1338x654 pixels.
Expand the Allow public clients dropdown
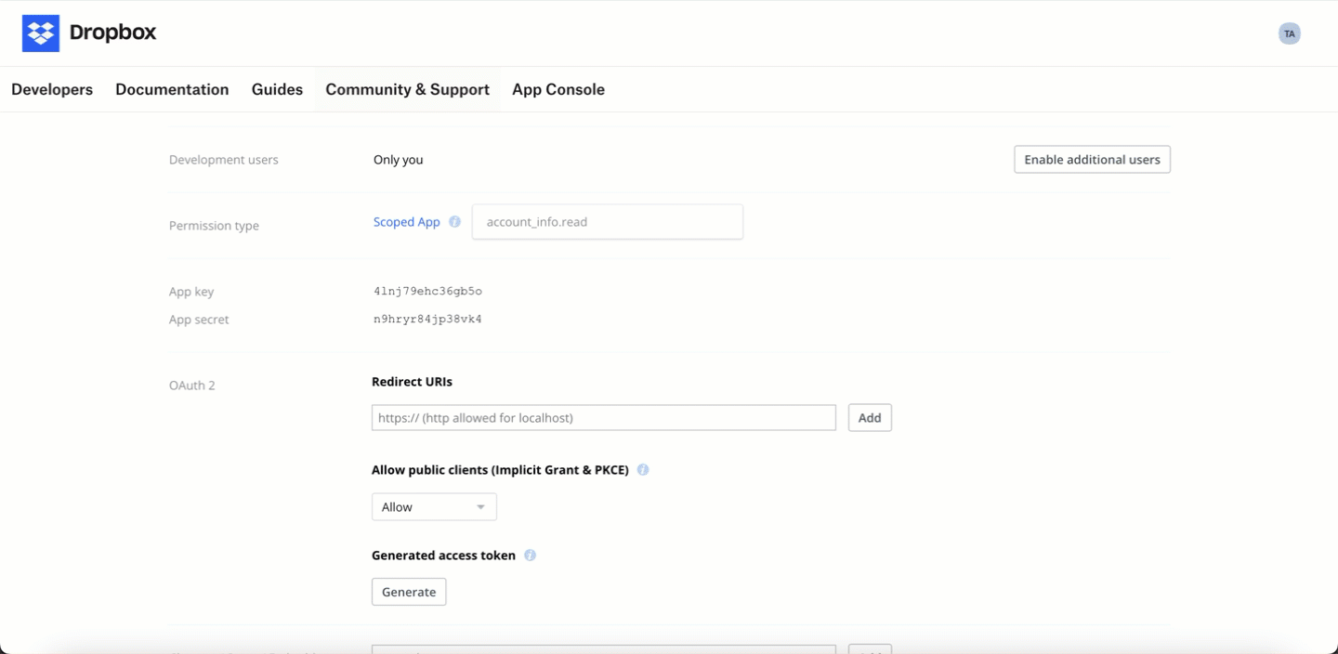click(x=434, y=507)
